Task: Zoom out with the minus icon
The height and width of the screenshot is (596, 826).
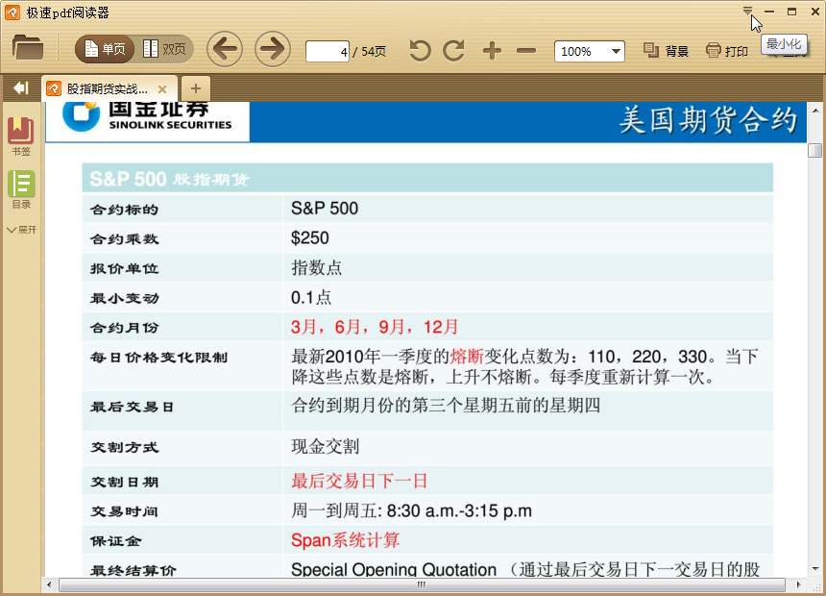Action: click(x=525, y=51)
